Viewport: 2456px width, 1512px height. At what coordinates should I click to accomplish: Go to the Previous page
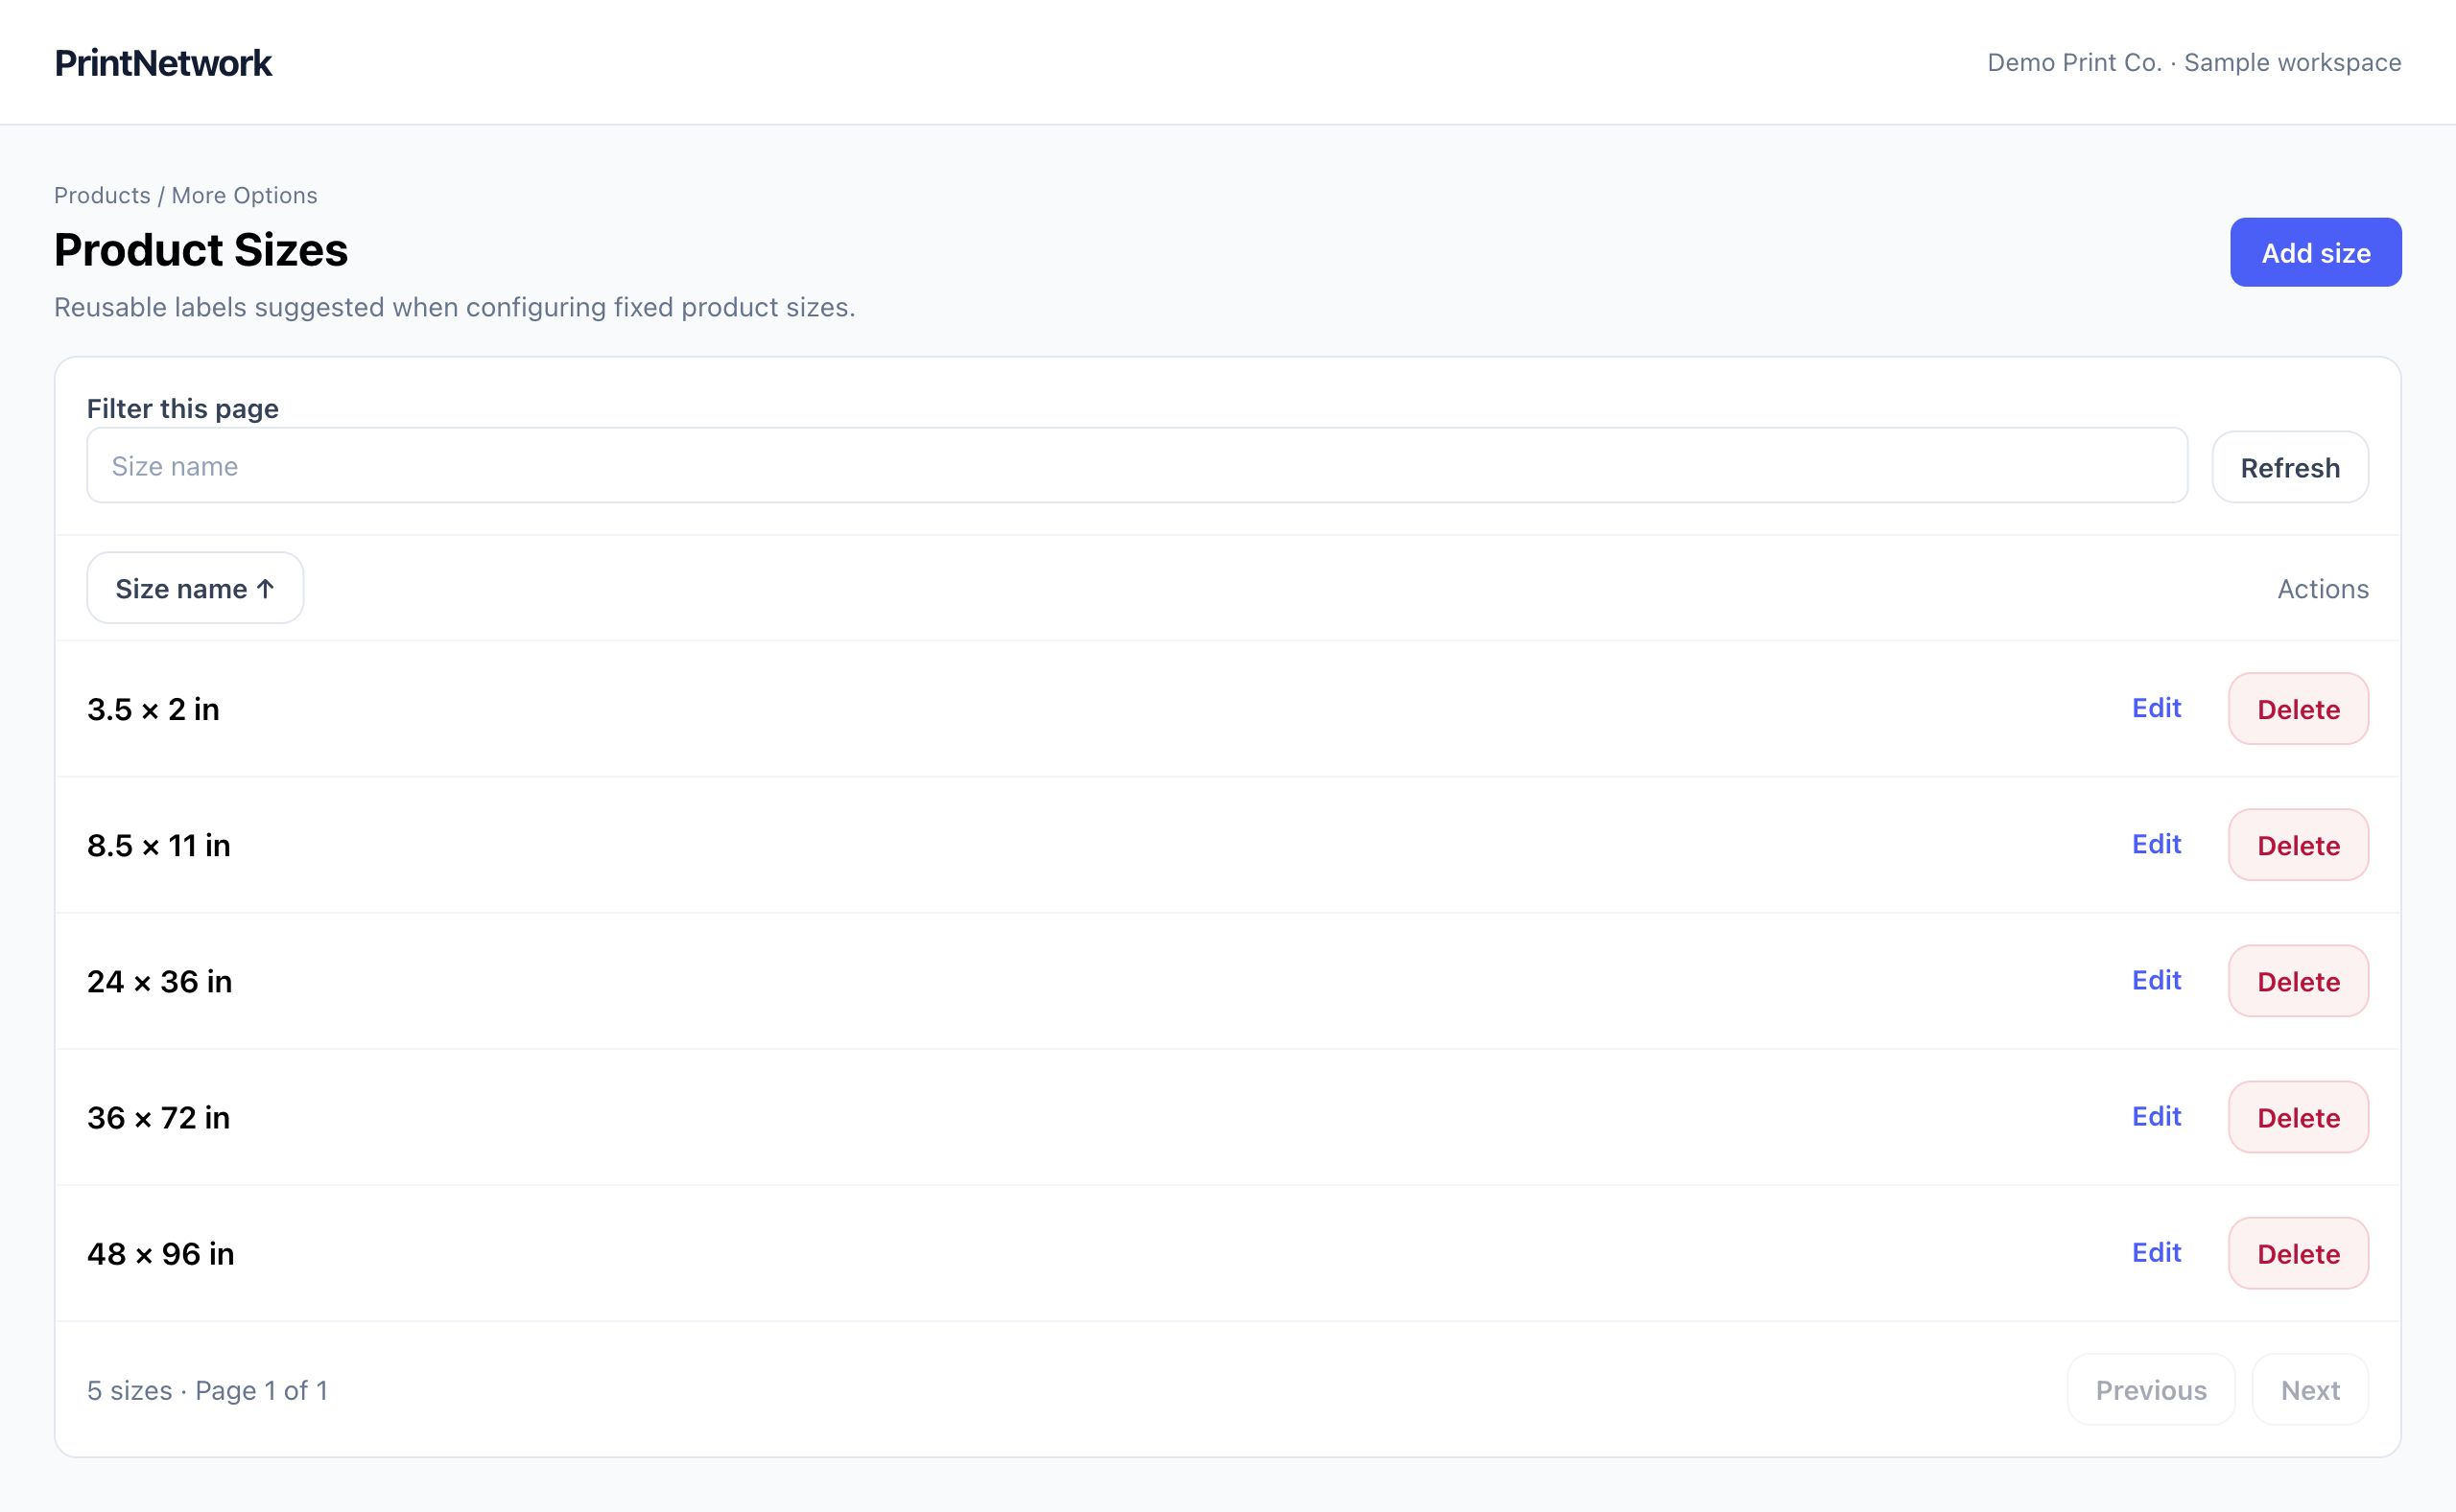(x=2151, y=1389)
